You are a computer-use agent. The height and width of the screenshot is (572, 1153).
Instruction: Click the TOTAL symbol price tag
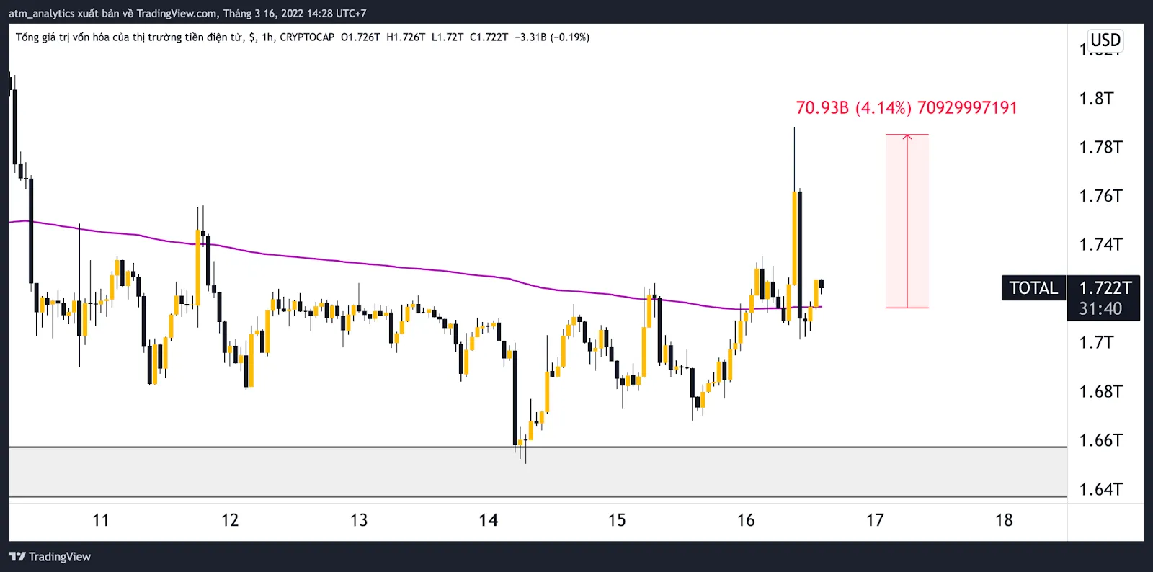[1033, 288]
